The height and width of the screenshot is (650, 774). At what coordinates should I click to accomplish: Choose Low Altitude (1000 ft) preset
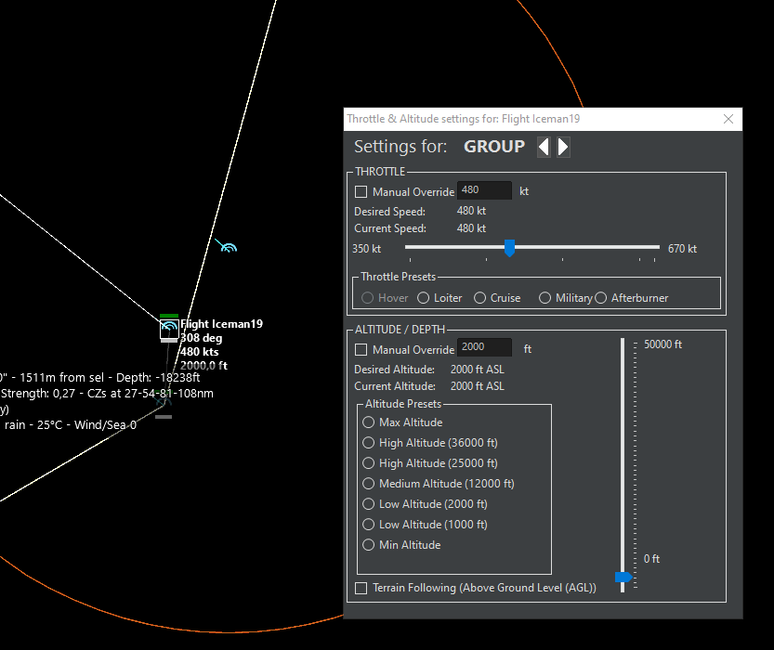point(369,525)
